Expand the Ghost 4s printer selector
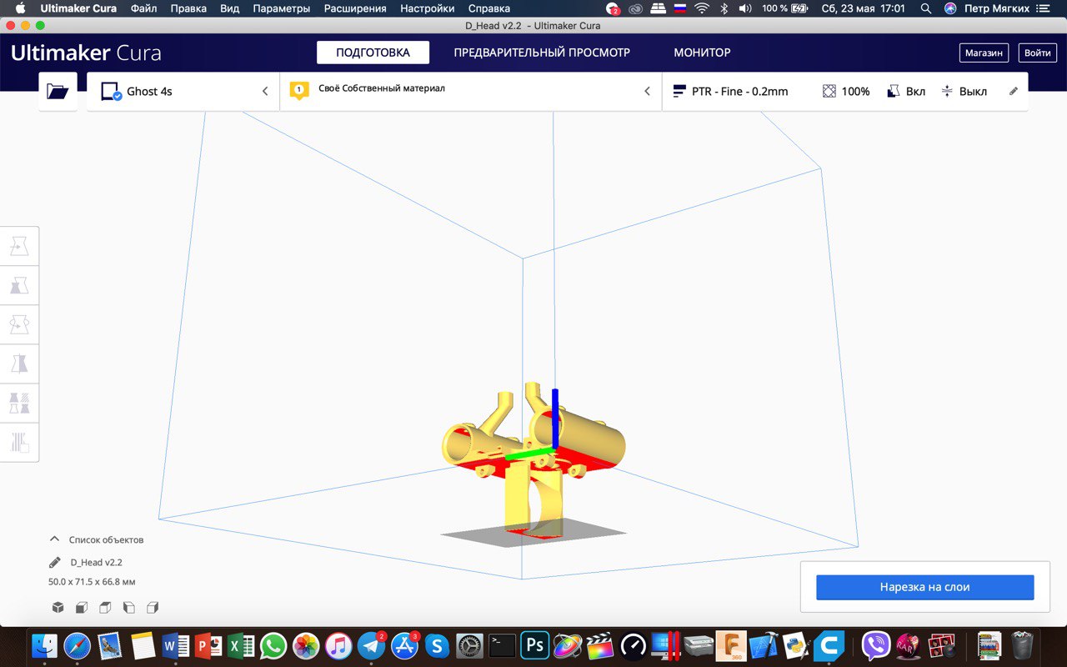1067x667 pixels. (183, 91)
